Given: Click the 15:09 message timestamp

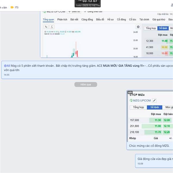Looking at the screenshot, I should point(140,163).
